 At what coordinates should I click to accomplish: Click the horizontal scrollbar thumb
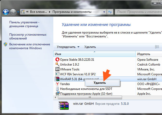pyautogui.click(x=90, y=97)
